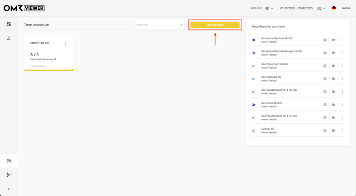This screenshot has height=196, width=356.
Task: Click the company name SAP Österreich GmbH
Action: point(274,64)
